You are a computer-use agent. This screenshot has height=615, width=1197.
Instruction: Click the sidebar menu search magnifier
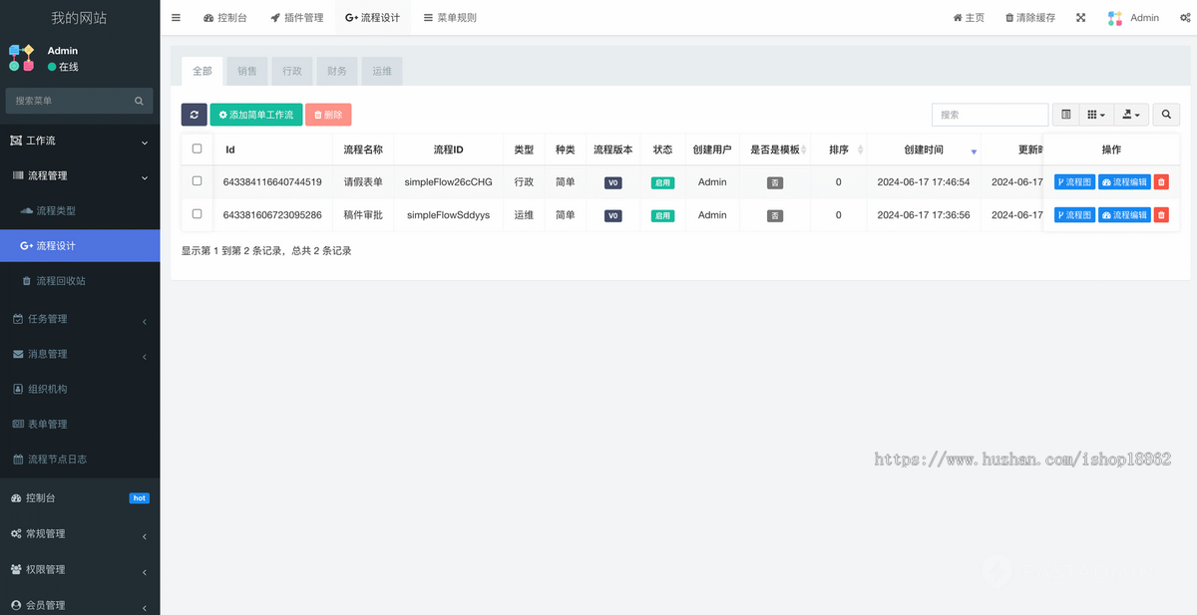point(139,100)
